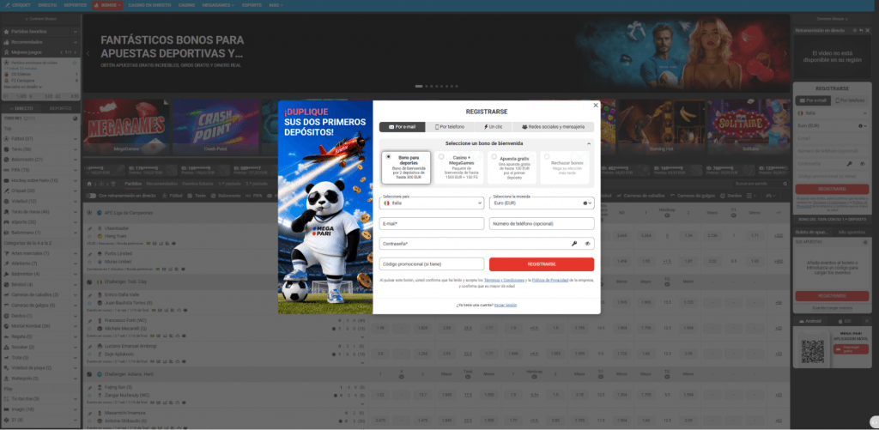The width and height of the screenshot is (879, 430).
Task: Open the Política de Privacidad link in dialog
Action: [550, 280]
